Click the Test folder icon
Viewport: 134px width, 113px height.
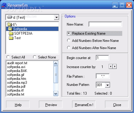pyautogui.click(x=11, y=38)
